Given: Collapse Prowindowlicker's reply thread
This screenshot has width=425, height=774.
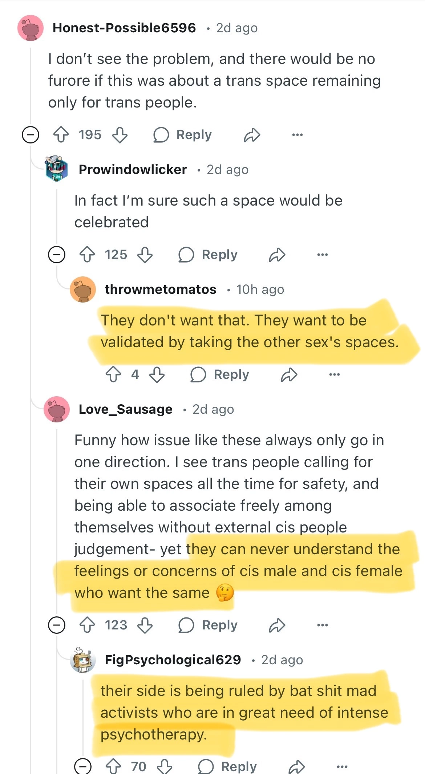Looking at the screenshot, I should [57, 255].
